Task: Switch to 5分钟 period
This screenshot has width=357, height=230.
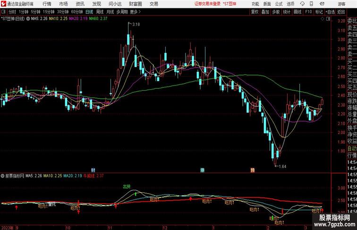Action: (35, 12)
